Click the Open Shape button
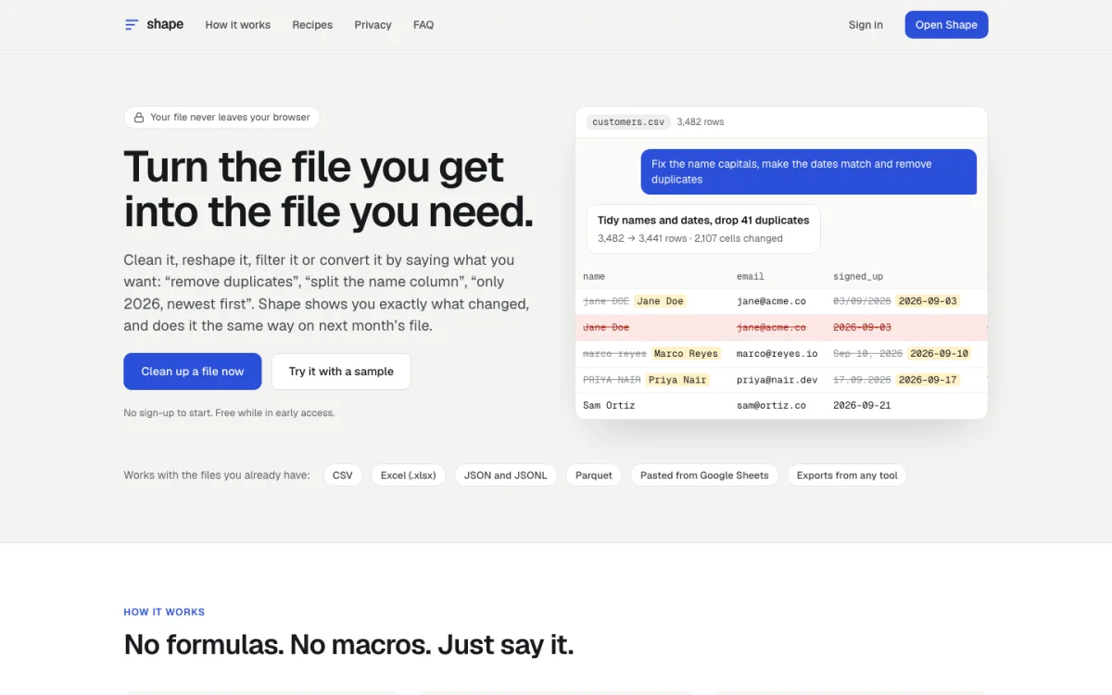 pyautogui.click(x=946, y=25)
